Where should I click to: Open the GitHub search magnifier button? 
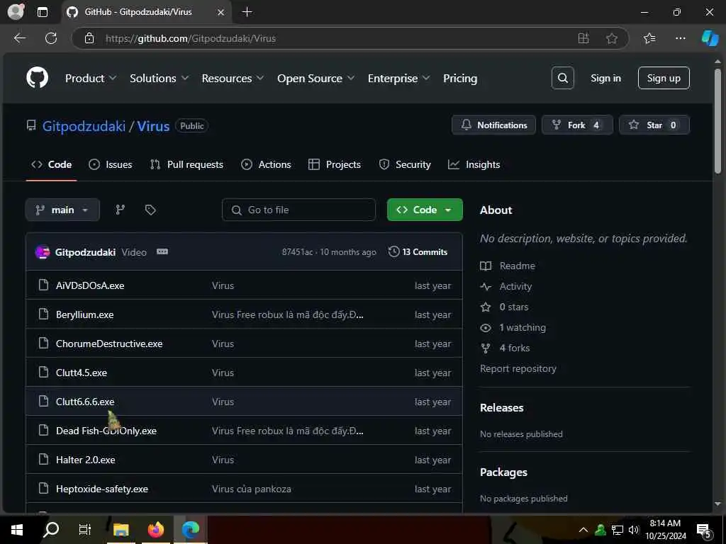562,78
